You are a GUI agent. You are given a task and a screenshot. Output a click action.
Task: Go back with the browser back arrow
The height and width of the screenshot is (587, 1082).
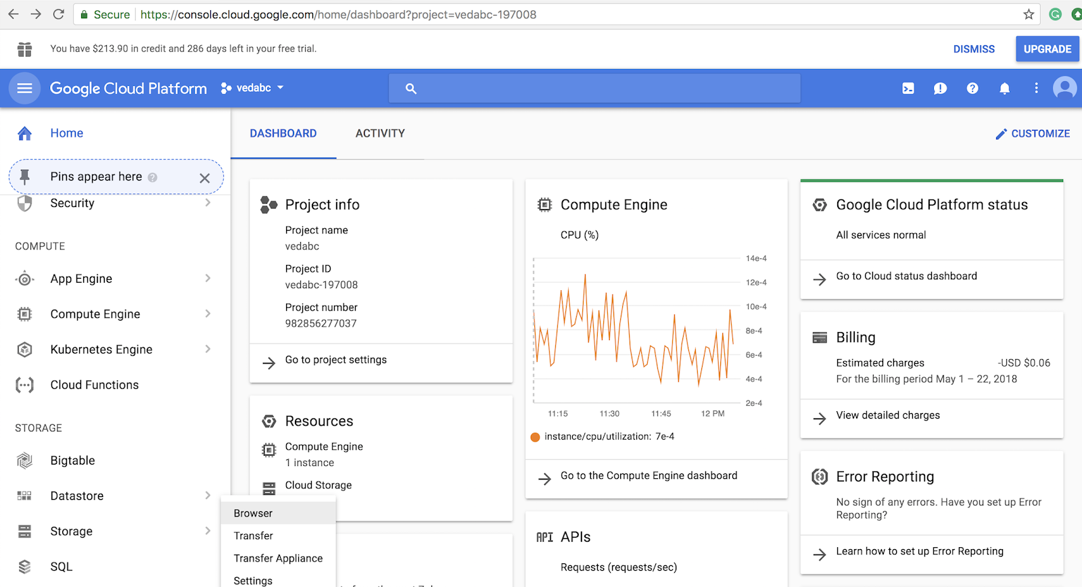point(13,14)
